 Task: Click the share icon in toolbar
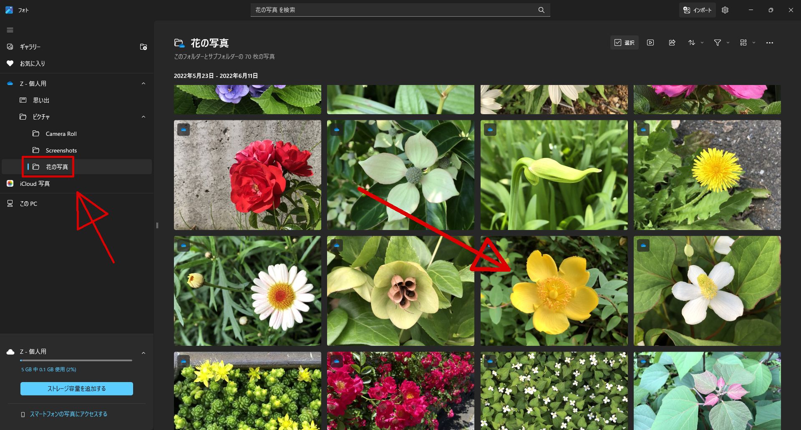672,42
